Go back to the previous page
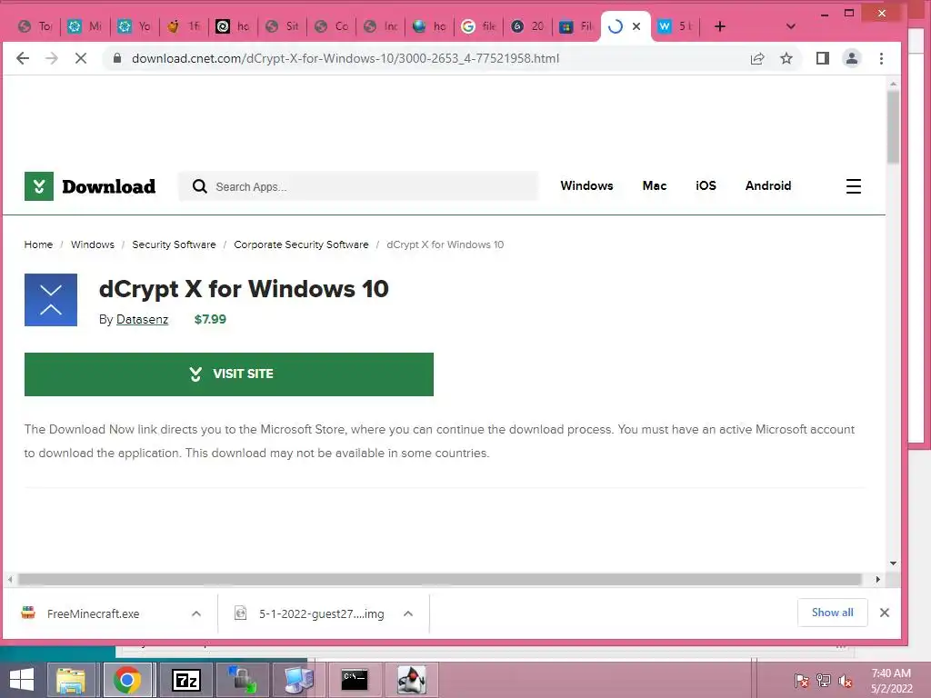Viewport: 931px width, 698px height. click(x=23, y=58)
